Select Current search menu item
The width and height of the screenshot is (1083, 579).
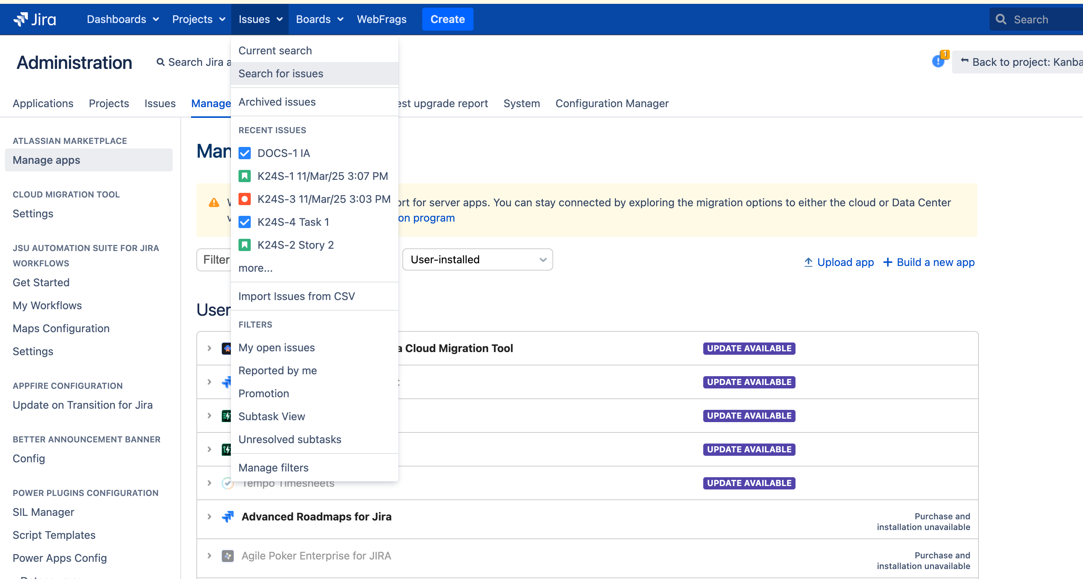(x=314, y=51)
